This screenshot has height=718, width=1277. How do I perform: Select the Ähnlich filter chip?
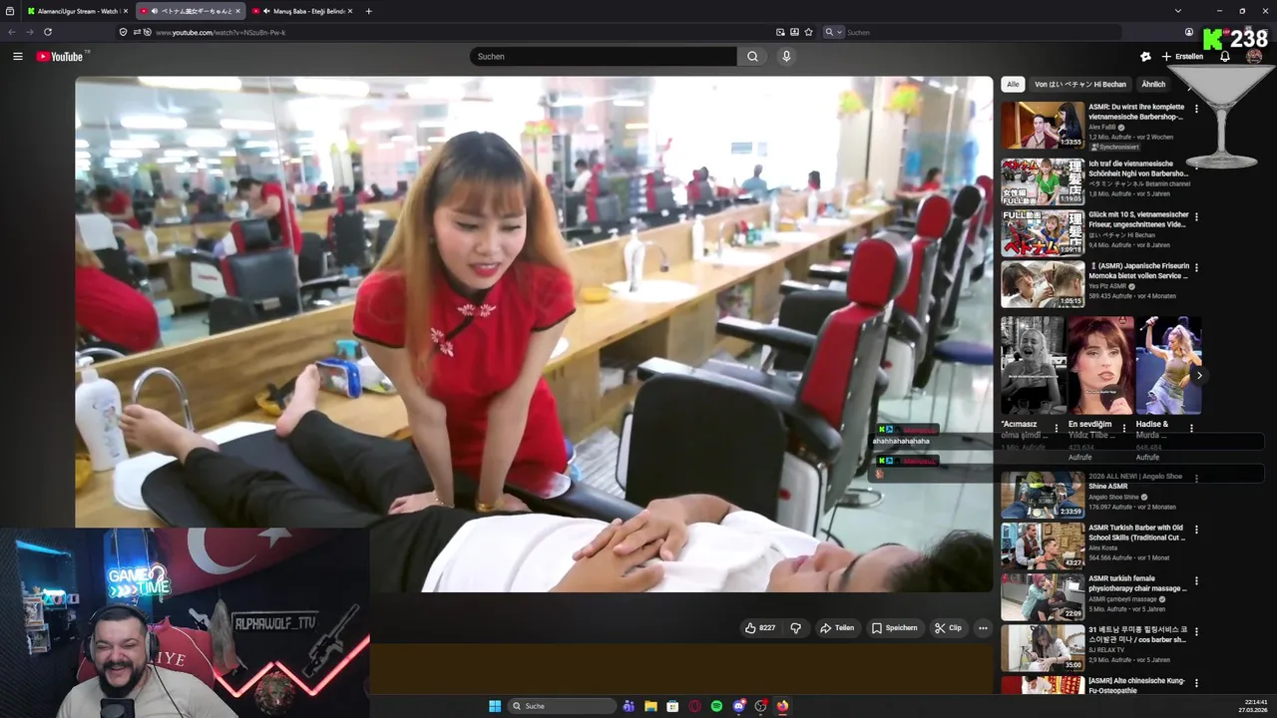tap(1153, 85)
